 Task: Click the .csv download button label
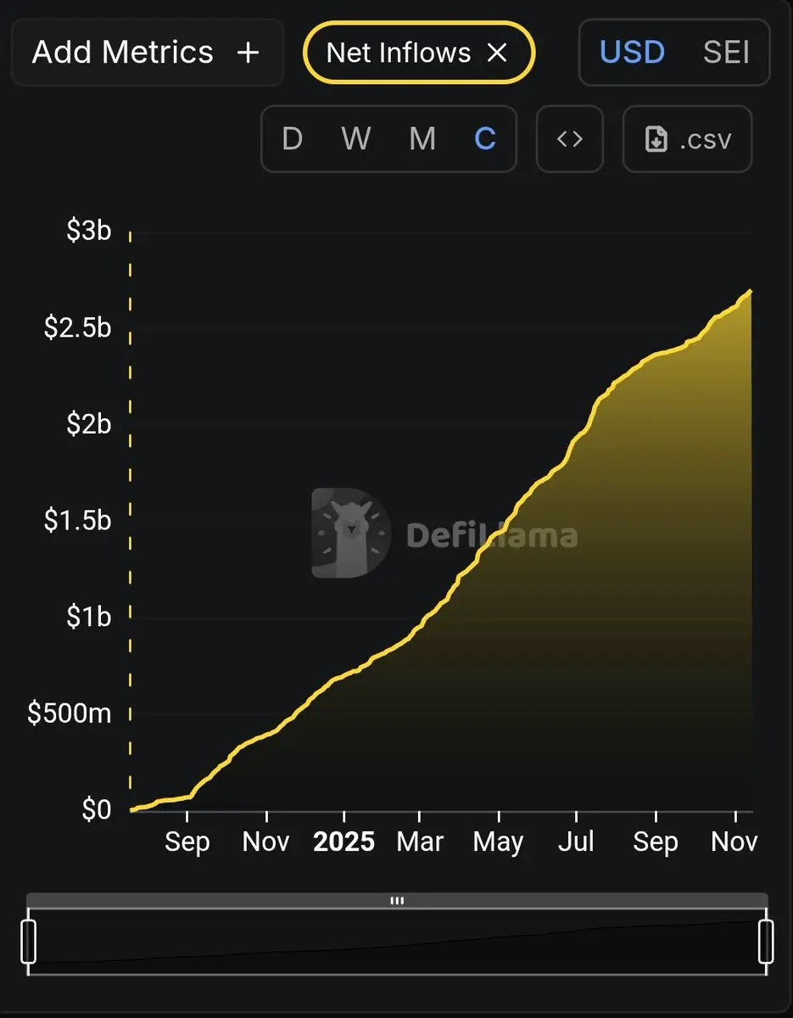[x=705, y=139]
